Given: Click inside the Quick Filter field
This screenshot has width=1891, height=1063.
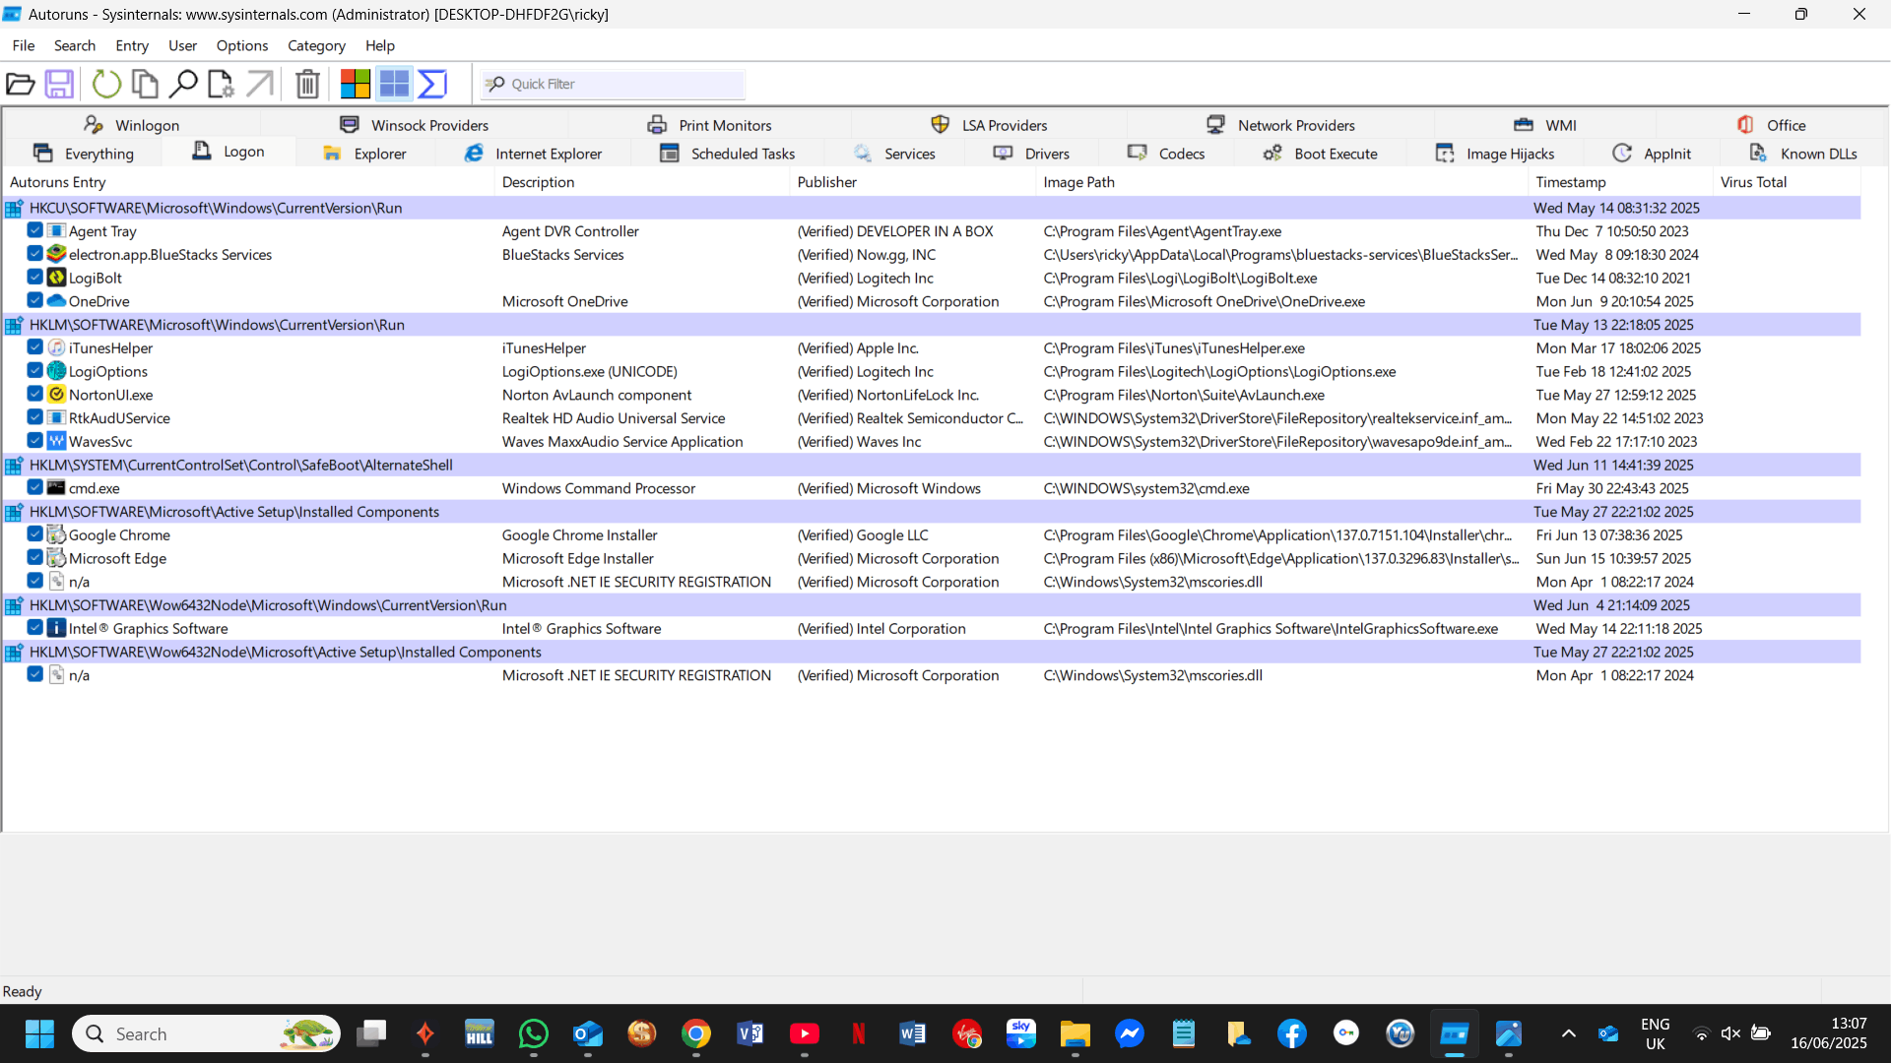Looking at the screenshot, I should [x=611, y=84].
